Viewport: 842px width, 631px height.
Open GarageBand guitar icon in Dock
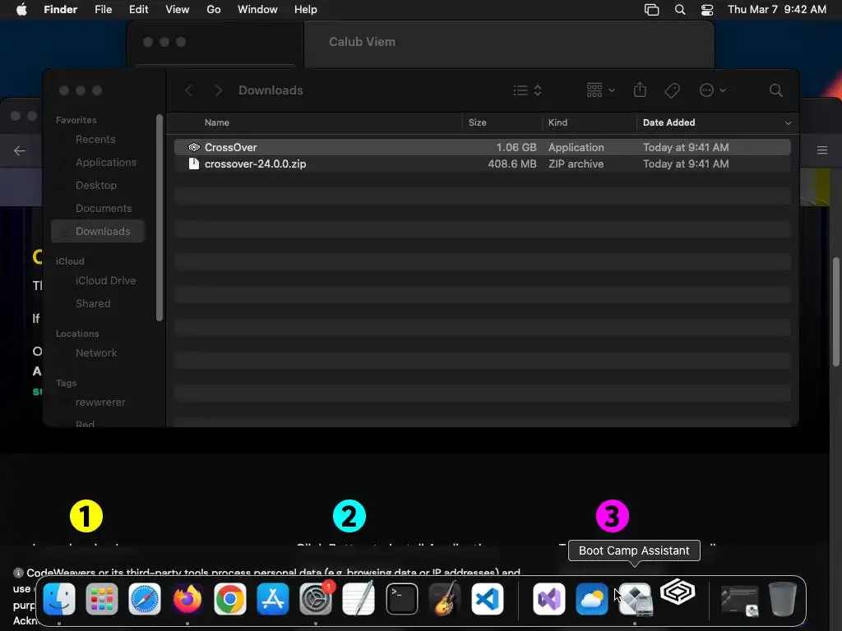pos(445,598)
